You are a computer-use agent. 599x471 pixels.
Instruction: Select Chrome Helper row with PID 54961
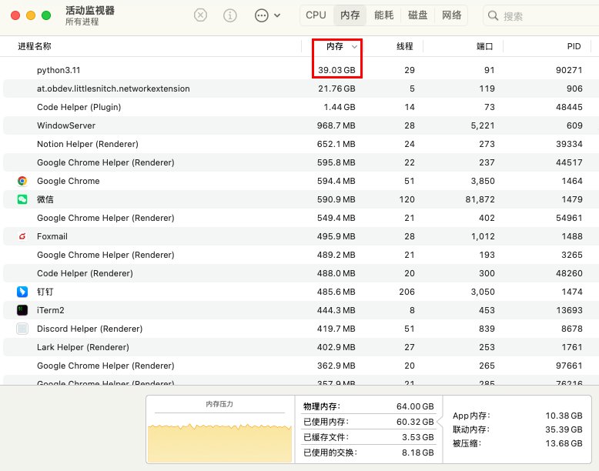(299, 218)
